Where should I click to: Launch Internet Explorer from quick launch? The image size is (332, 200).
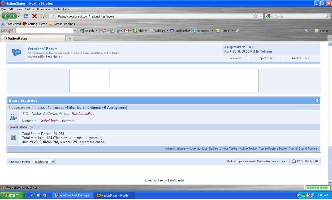click(x=33, y=195)
